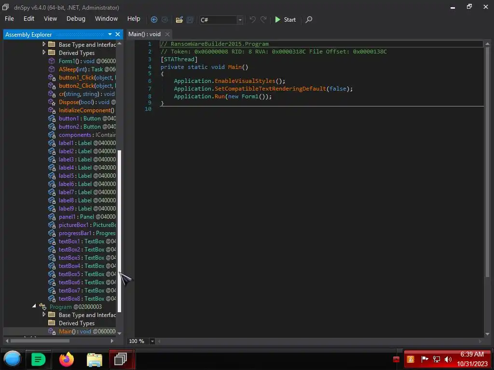Viewport: 494px width, 370px height.
Task: Open a file with the folder icon
Action: click(x=179, y=19)
